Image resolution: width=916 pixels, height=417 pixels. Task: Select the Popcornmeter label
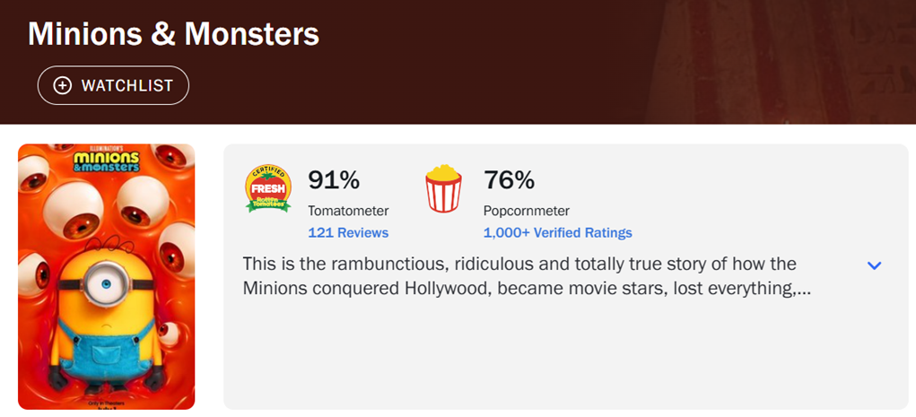tap(527, 211)
